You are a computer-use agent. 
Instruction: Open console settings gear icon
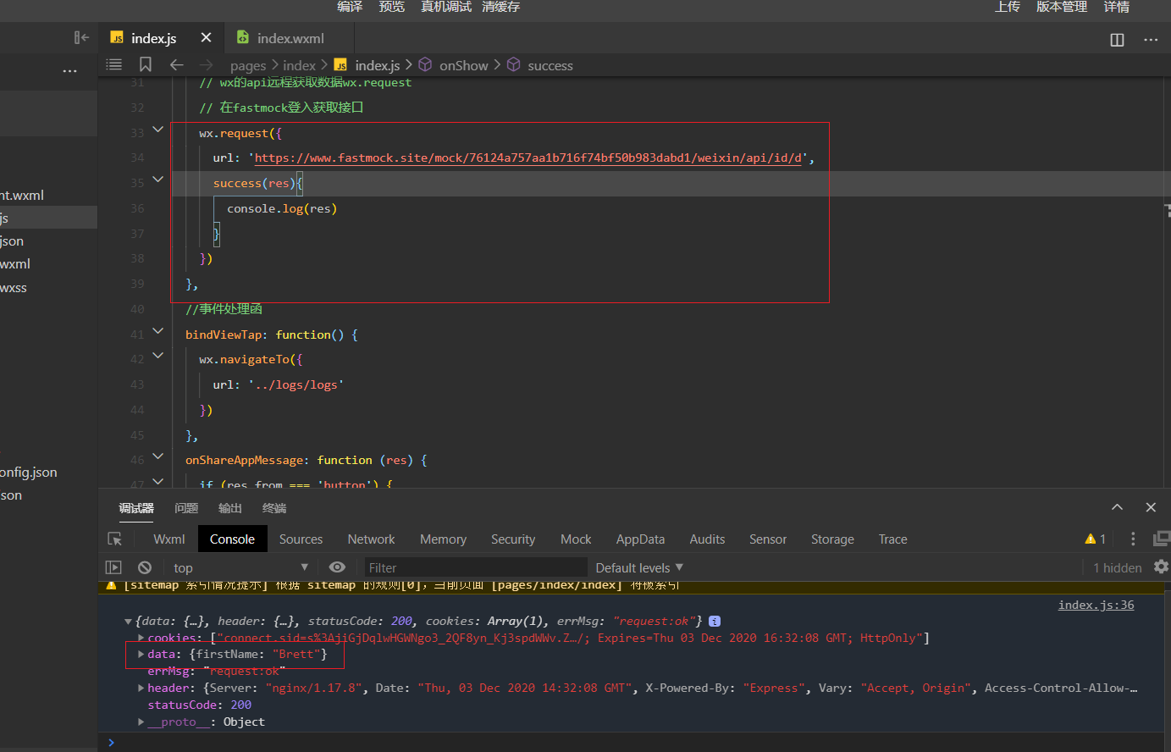coord(1161,567)
